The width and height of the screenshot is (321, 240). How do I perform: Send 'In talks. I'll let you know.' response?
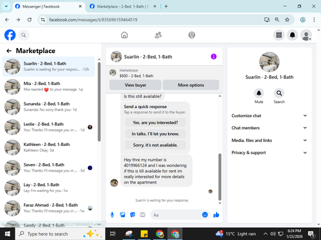pyautogui.click(x=155, y=134)
